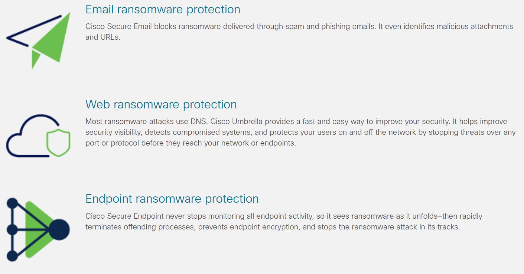Click the cloud with shield icon
Image resolution: width=524 pixels, height=274 pixels.
click(38, 136)
